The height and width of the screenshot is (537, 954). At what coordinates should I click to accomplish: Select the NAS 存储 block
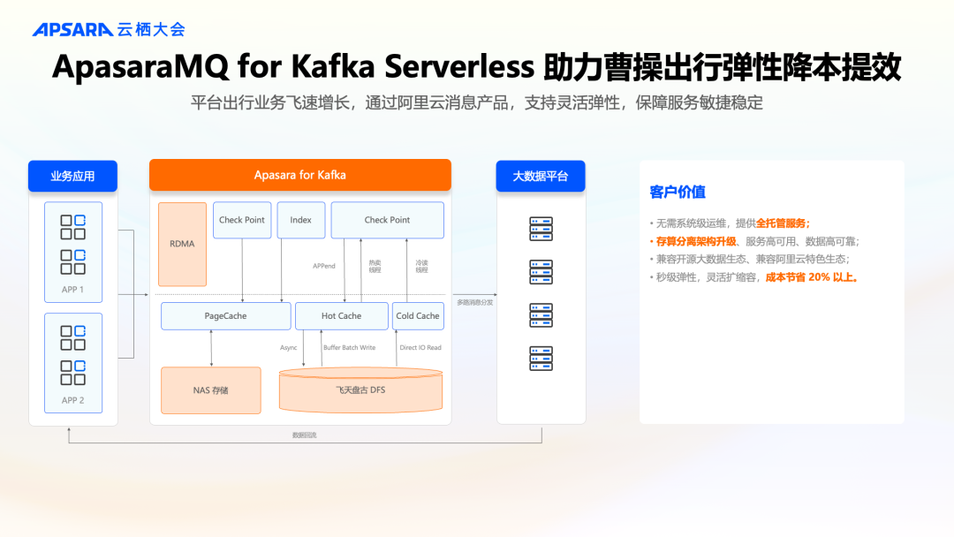[x=210, y=390]
